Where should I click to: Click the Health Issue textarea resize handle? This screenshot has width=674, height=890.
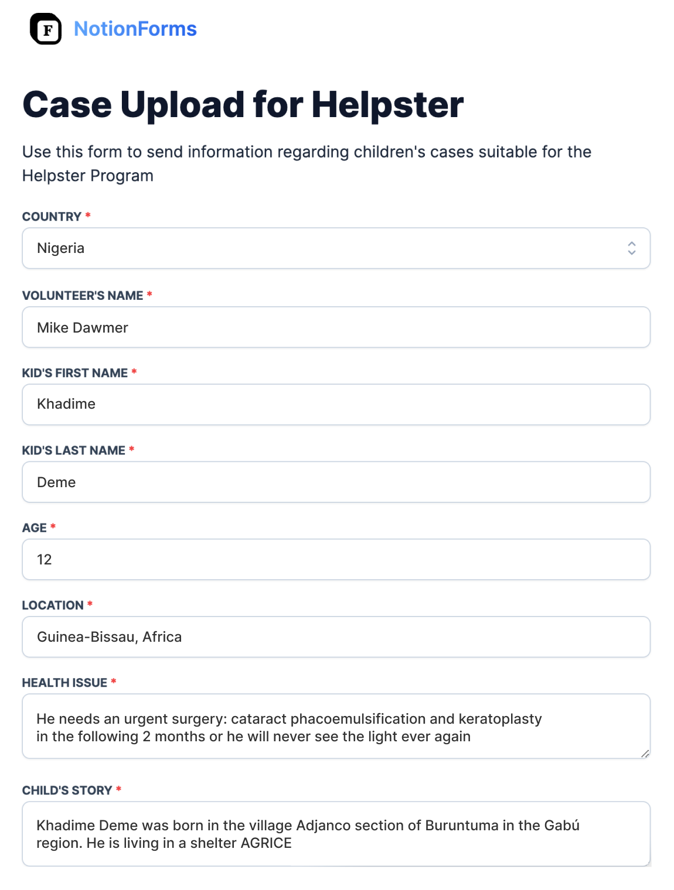click(645, 754)
